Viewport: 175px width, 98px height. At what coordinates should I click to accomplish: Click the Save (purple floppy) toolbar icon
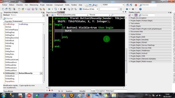point(28,9)
